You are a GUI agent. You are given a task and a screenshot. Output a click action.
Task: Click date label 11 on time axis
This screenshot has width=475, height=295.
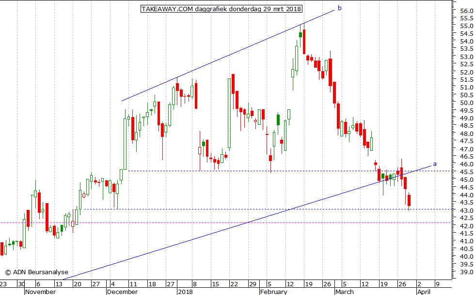(133, 284)
